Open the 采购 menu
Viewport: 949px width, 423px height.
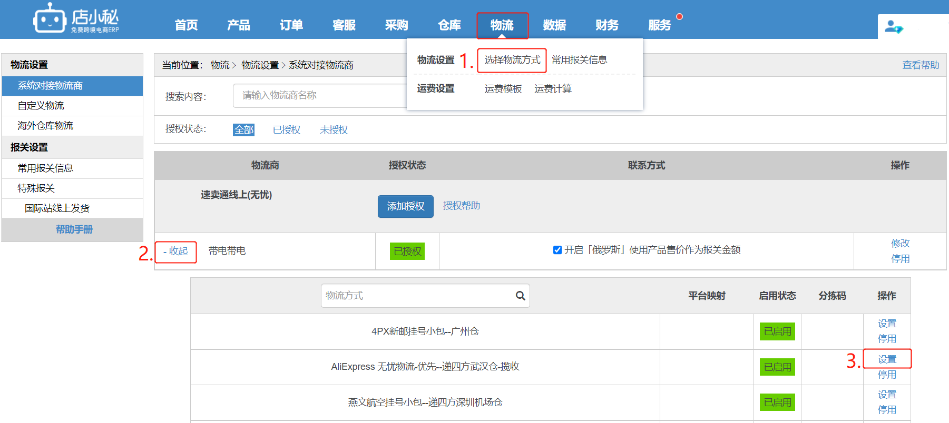(397, 25)
